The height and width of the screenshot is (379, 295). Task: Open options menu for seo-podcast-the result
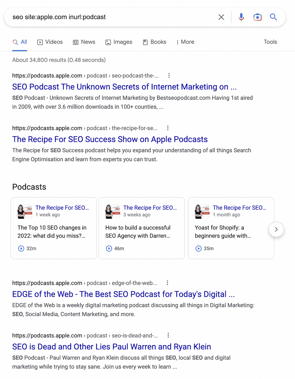point(169,75)
